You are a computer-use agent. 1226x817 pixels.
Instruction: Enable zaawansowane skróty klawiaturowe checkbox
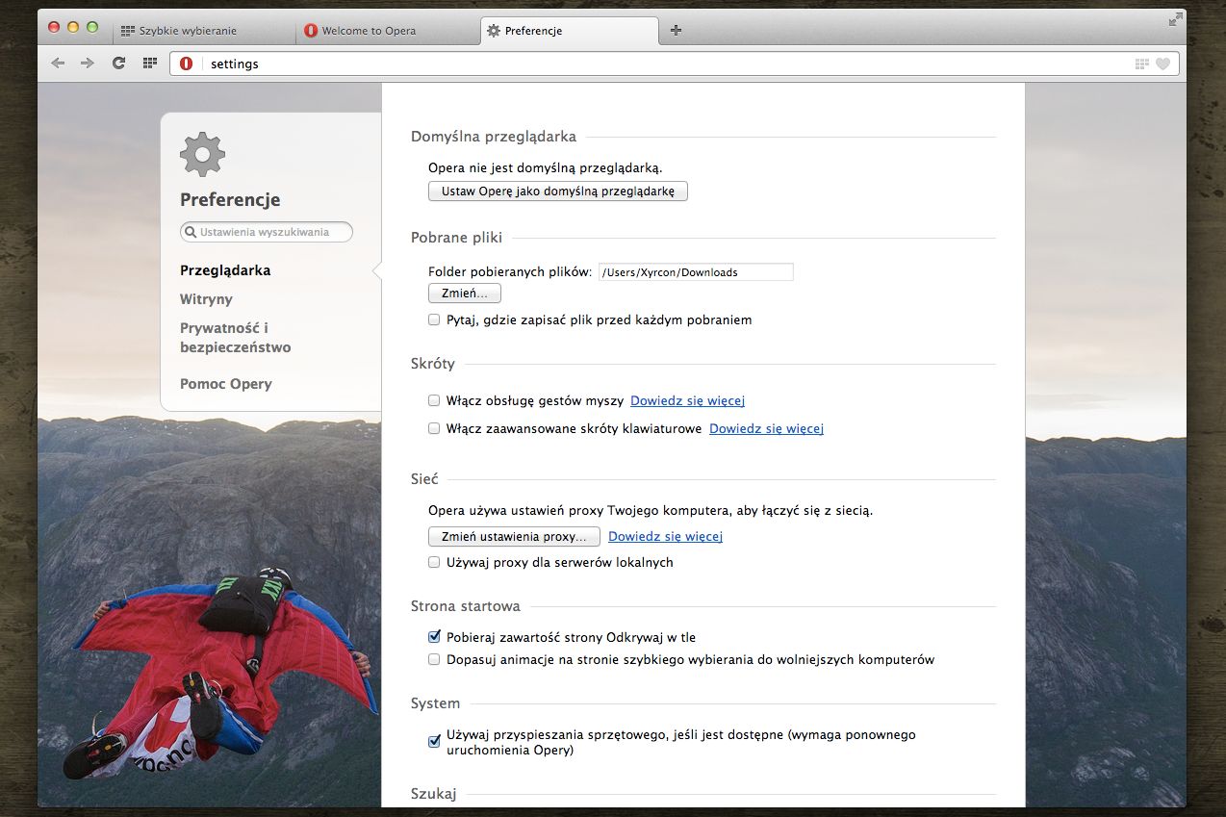434,429
